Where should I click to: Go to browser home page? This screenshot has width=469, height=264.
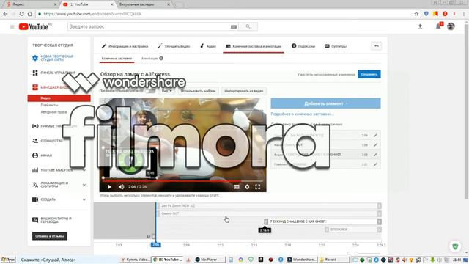[x=30, y=14]
